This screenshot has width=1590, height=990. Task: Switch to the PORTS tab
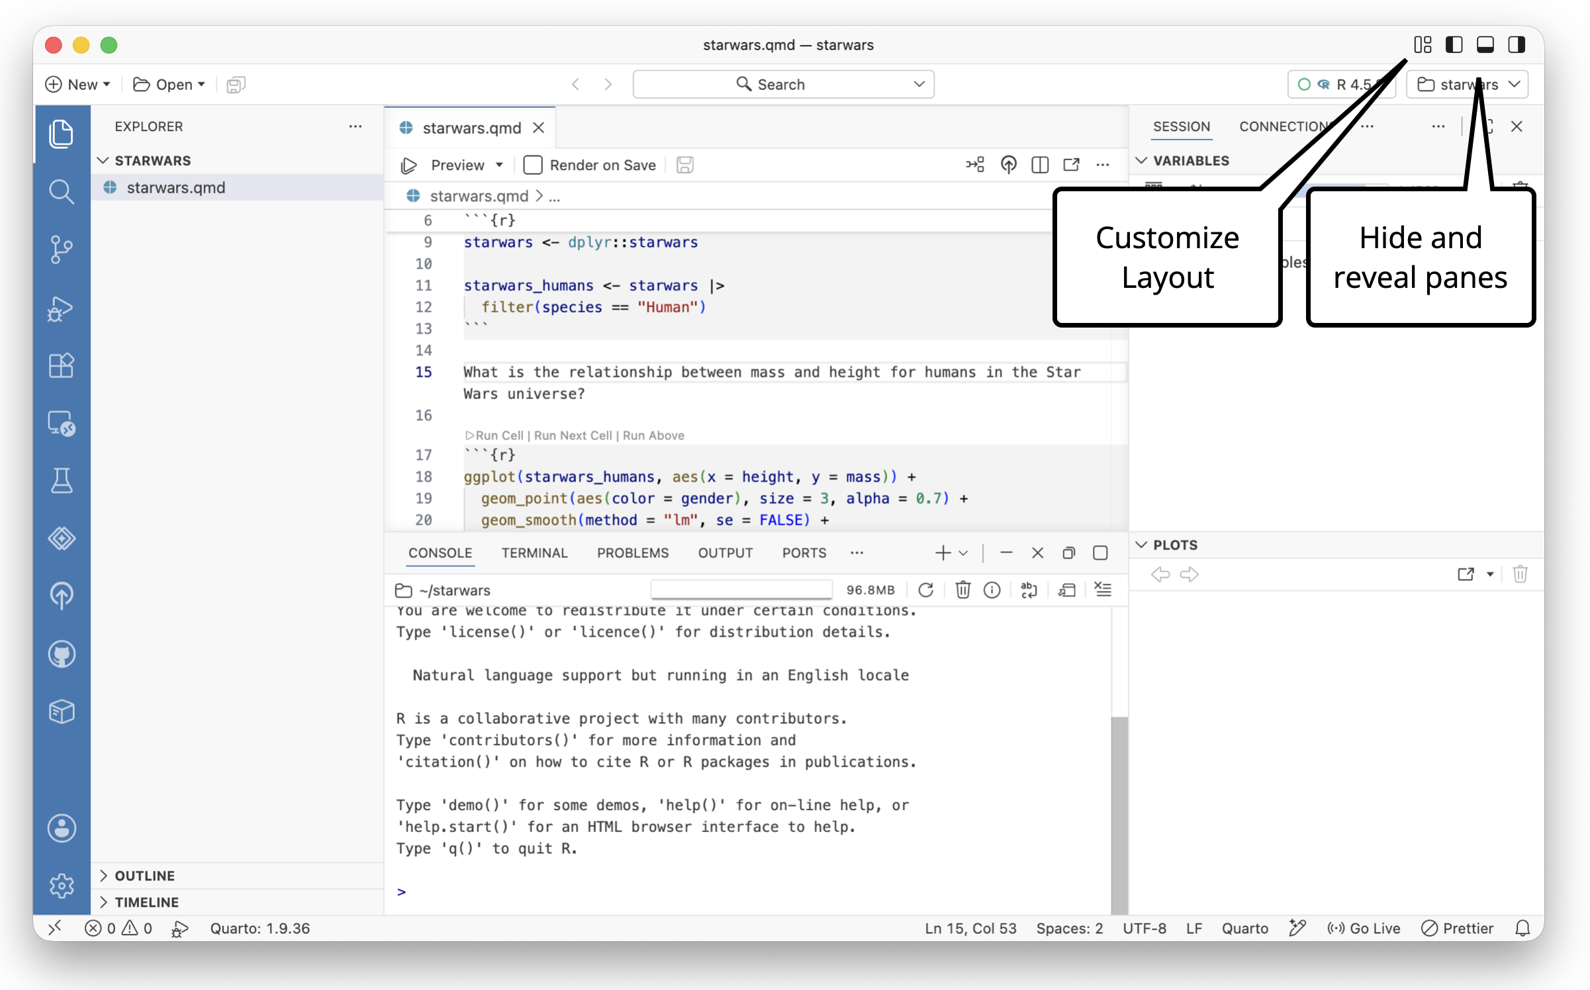(804, 553)
